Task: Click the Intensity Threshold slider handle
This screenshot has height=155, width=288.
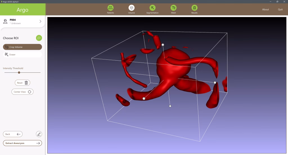Action: click(x=19, y=72)
